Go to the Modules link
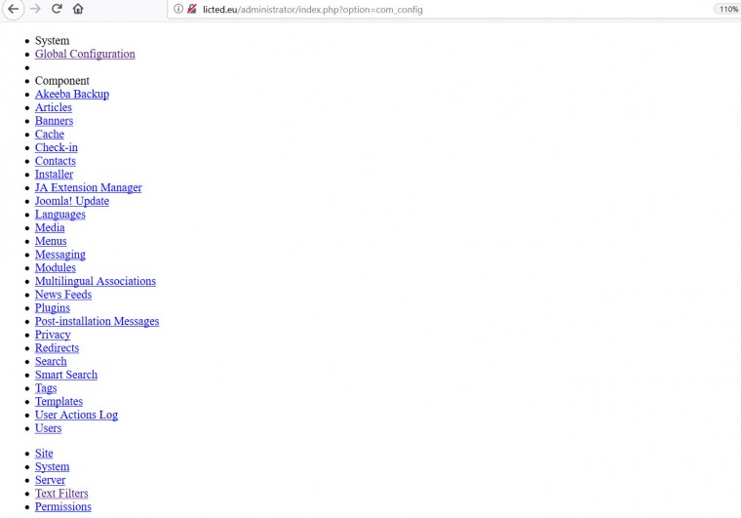 tap(56, 268)
